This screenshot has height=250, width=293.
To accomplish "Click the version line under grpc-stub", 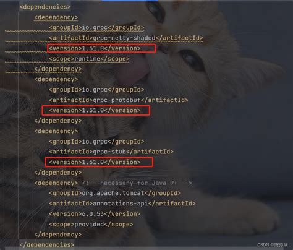I will pos(95,162).
